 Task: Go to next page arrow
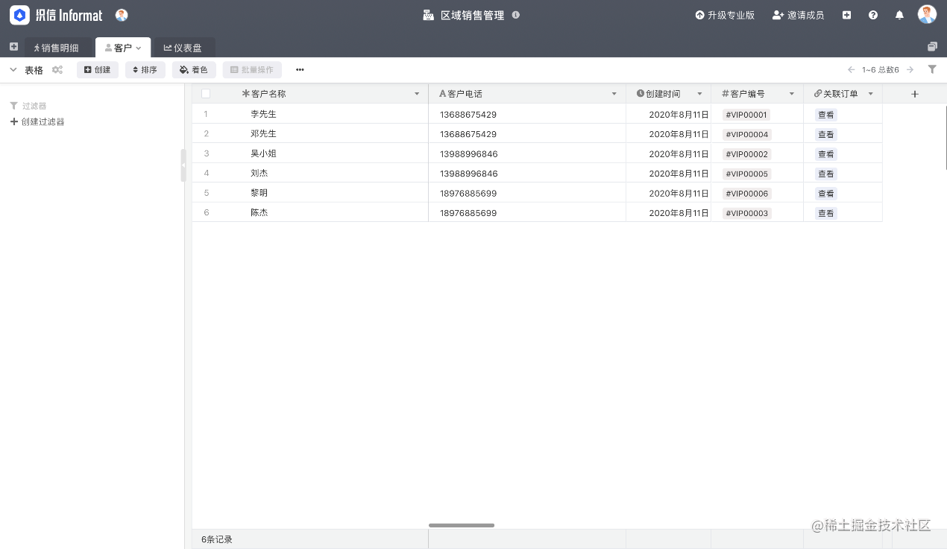[910, 70]
